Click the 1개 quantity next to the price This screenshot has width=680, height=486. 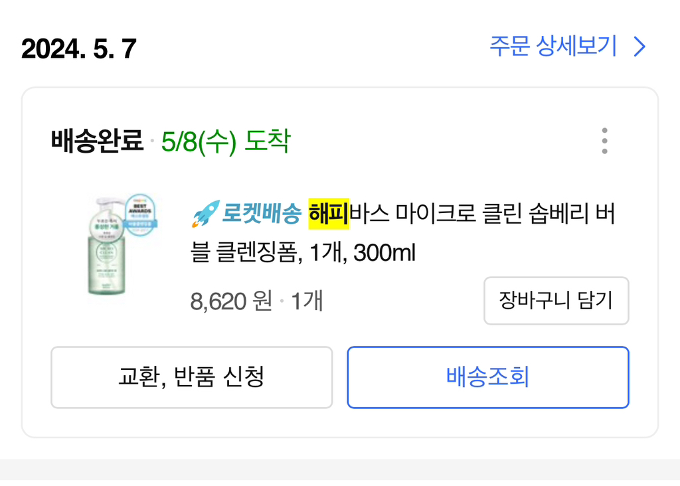307,301
